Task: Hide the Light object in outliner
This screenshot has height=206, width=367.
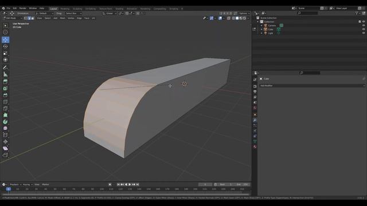Action: pyautogui.click(x=364, y=33)
